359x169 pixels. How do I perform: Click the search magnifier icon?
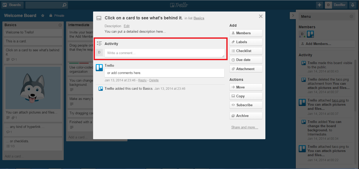coord(64,5)
